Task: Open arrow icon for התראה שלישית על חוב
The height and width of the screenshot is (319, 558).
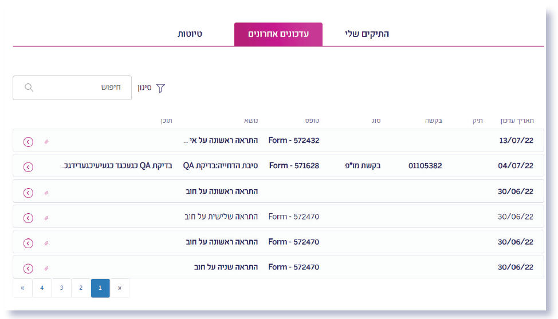Action: (28, 217)
